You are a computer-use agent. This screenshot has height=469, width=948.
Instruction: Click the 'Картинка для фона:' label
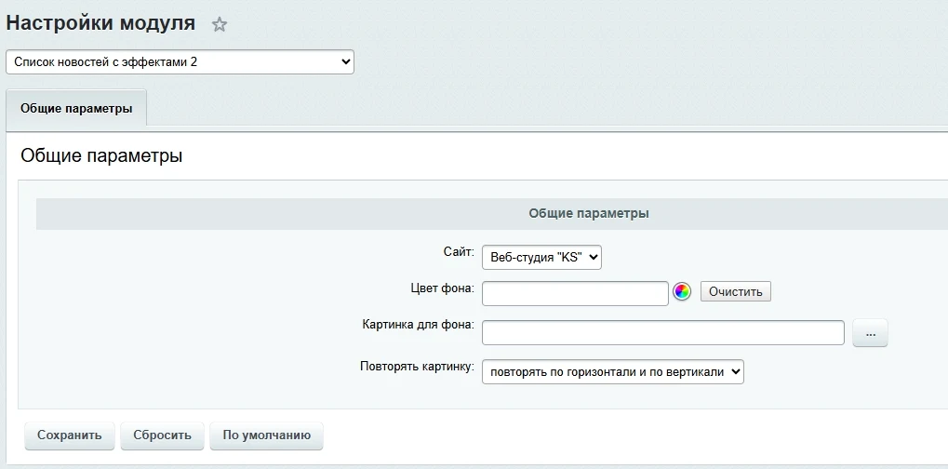[418, 325]
